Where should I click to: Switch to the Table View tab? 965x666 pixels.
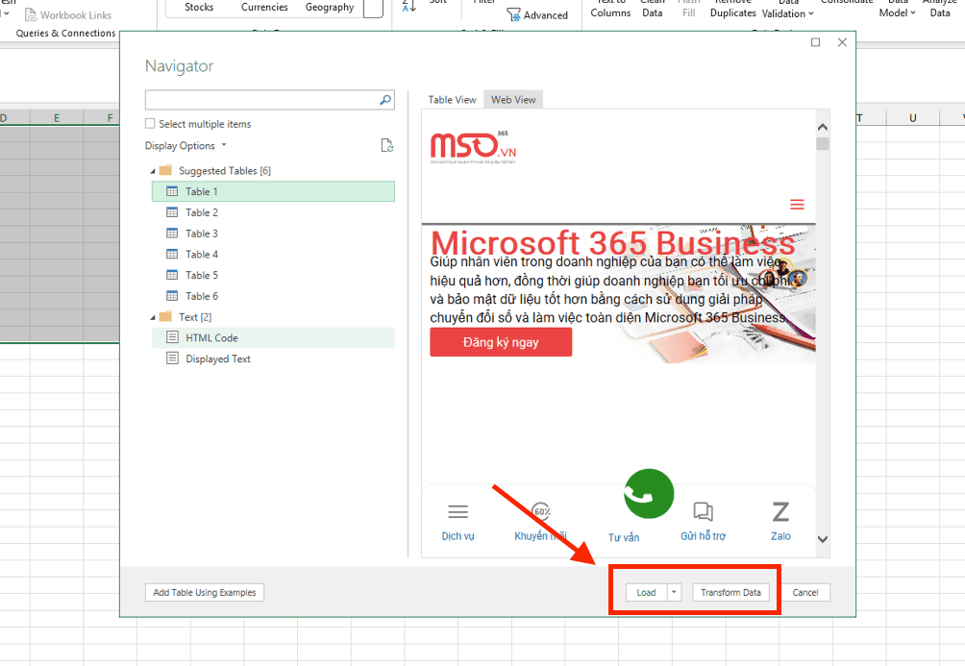point(453,100)
